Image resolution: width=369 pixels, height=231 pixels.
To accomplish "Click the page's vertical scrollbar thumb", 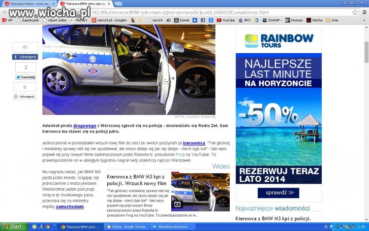I will [x=367, y=52].
